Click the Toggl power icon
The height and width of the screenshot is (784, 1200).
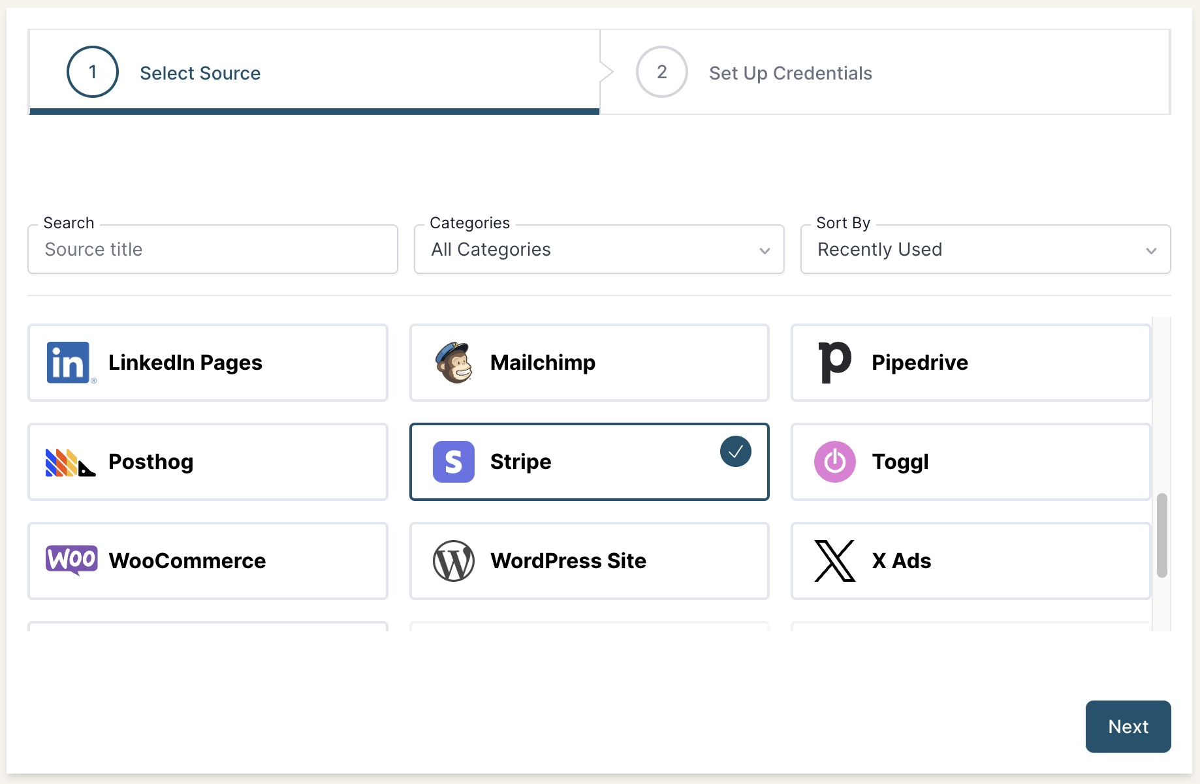834,462
